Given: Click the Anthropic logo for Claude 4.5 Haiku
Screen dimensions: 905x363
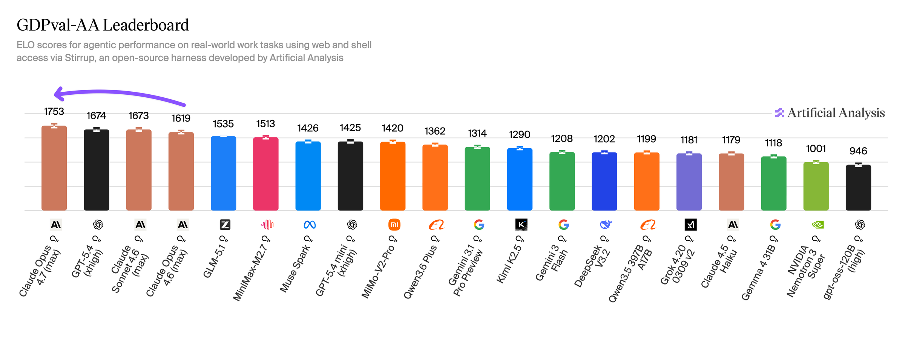Looking at the screenshot, I should pos(733,225).
